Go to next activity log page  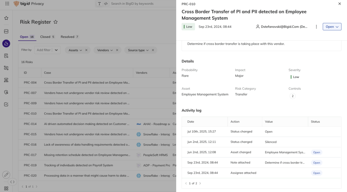[x=200, y=183]
